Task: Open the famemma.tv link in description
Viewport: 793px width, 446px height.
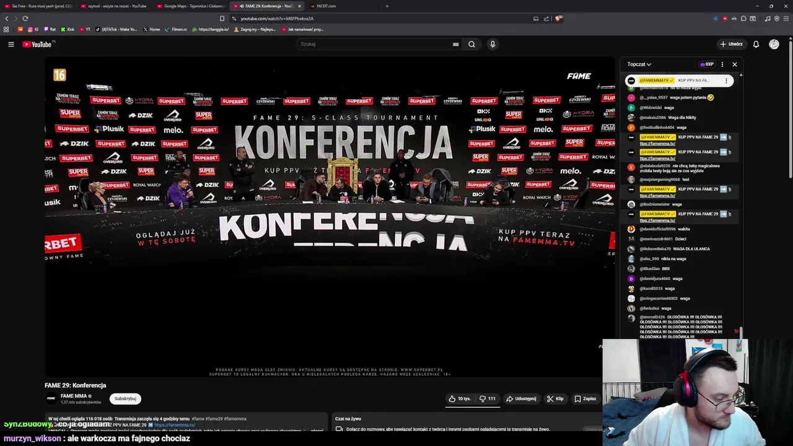Action: click(x=175, y=425)
